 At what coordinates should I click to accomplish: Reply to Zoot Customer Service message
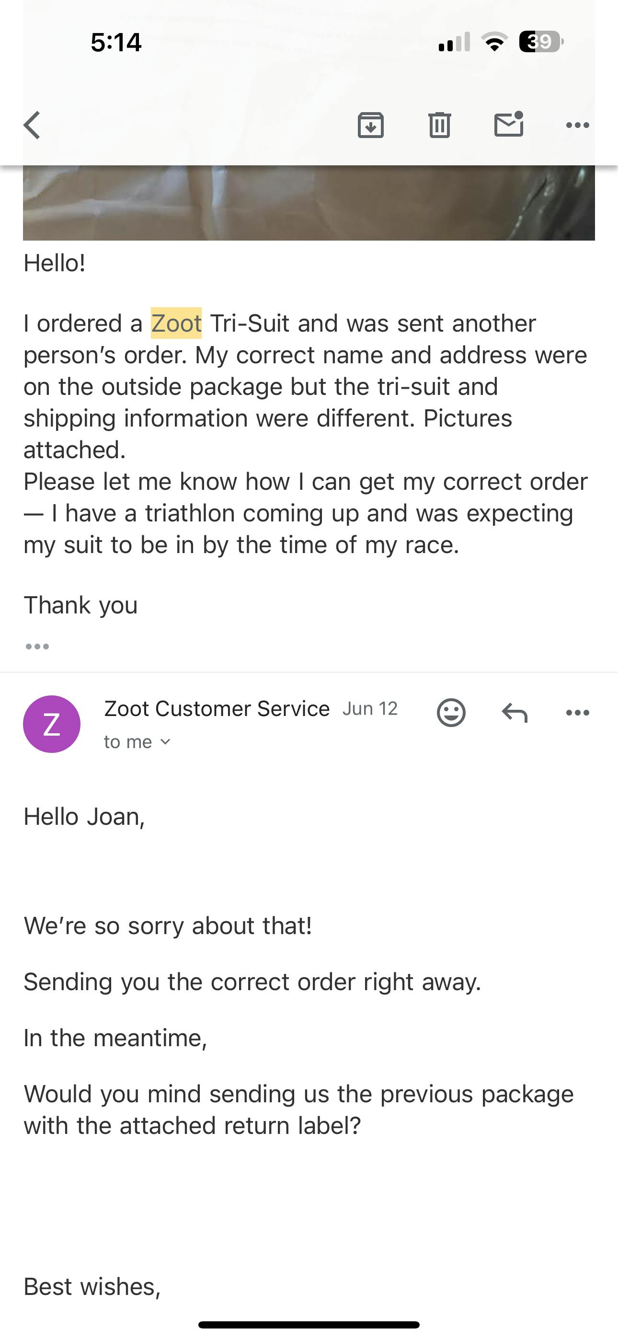click(x=515, y=712)
